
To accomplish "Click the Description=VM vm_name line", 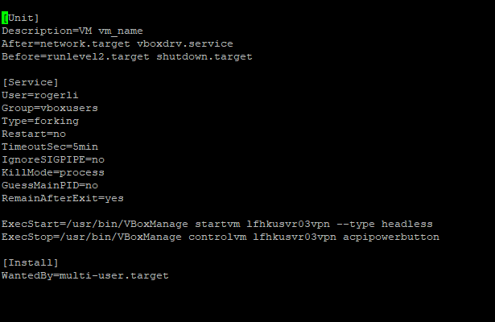I will pos(72,31).
